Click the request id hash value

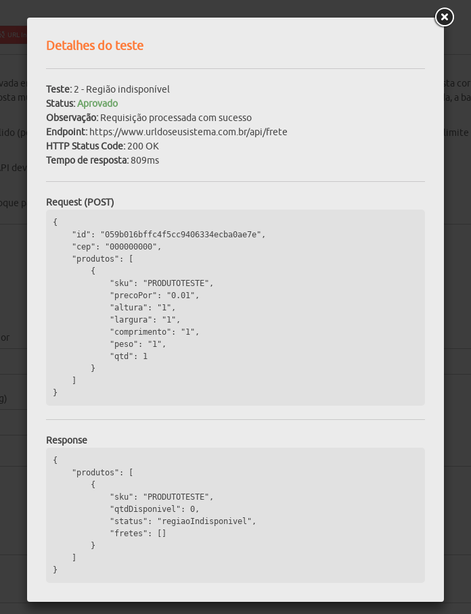point(183,235)
